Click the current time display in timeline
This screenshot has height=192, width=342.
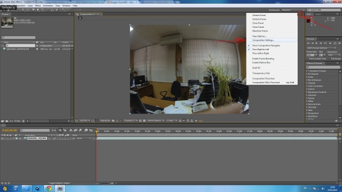pos(10,130)
